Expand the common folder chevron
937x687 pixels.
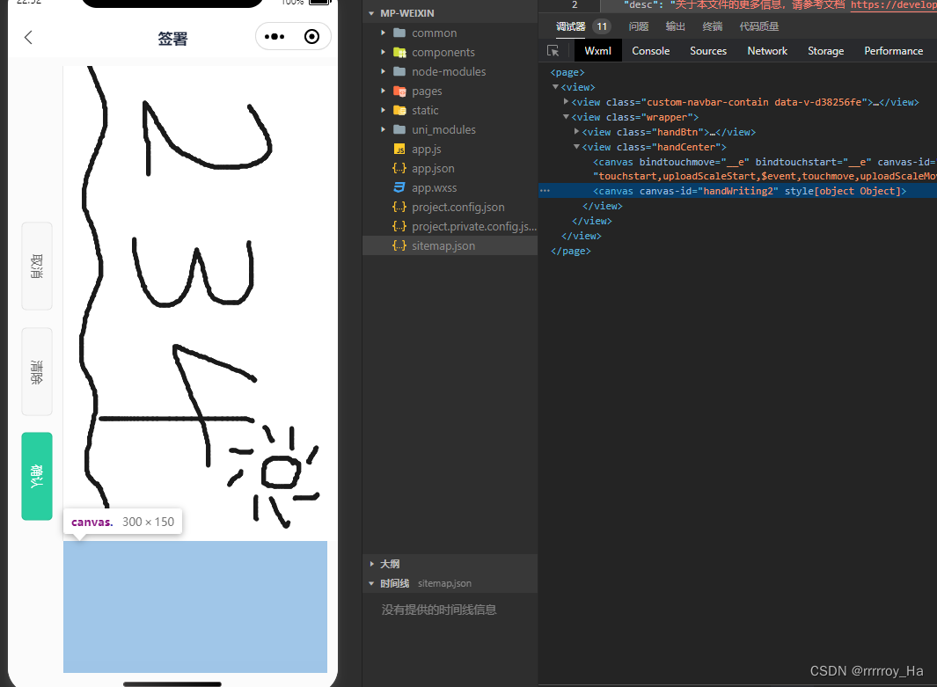coord(383,33)
